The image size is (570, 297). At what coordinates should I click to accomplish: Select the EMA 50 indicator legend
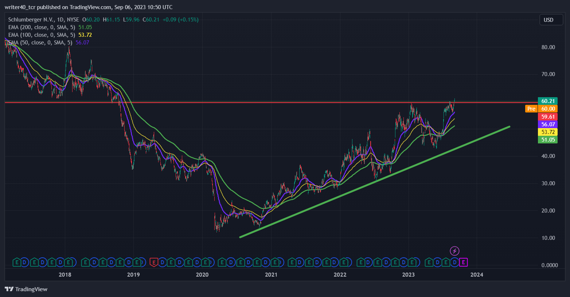click(48, 43)
